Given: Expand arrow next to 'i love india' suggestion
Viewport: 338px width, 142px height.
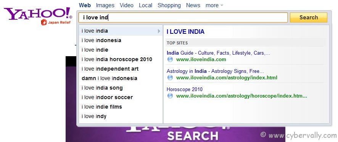Looking at the screenshot, I should point(159,31).
